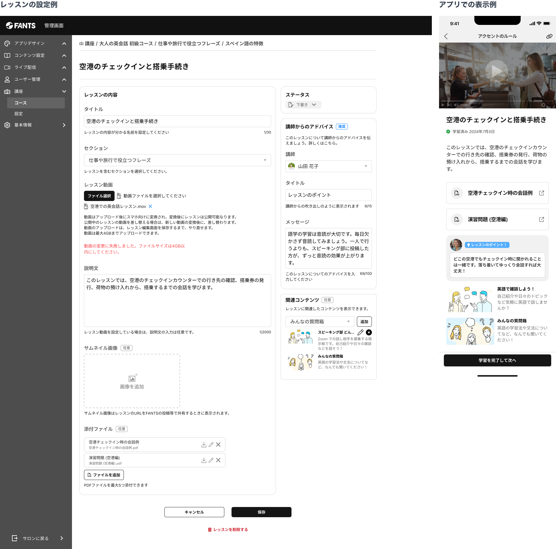
Task: Remove the uploaded 空港での英会話レッスン.mov file
Action: 151,206
